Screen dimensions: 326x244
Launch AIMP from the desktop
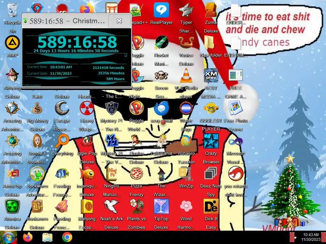12,43
